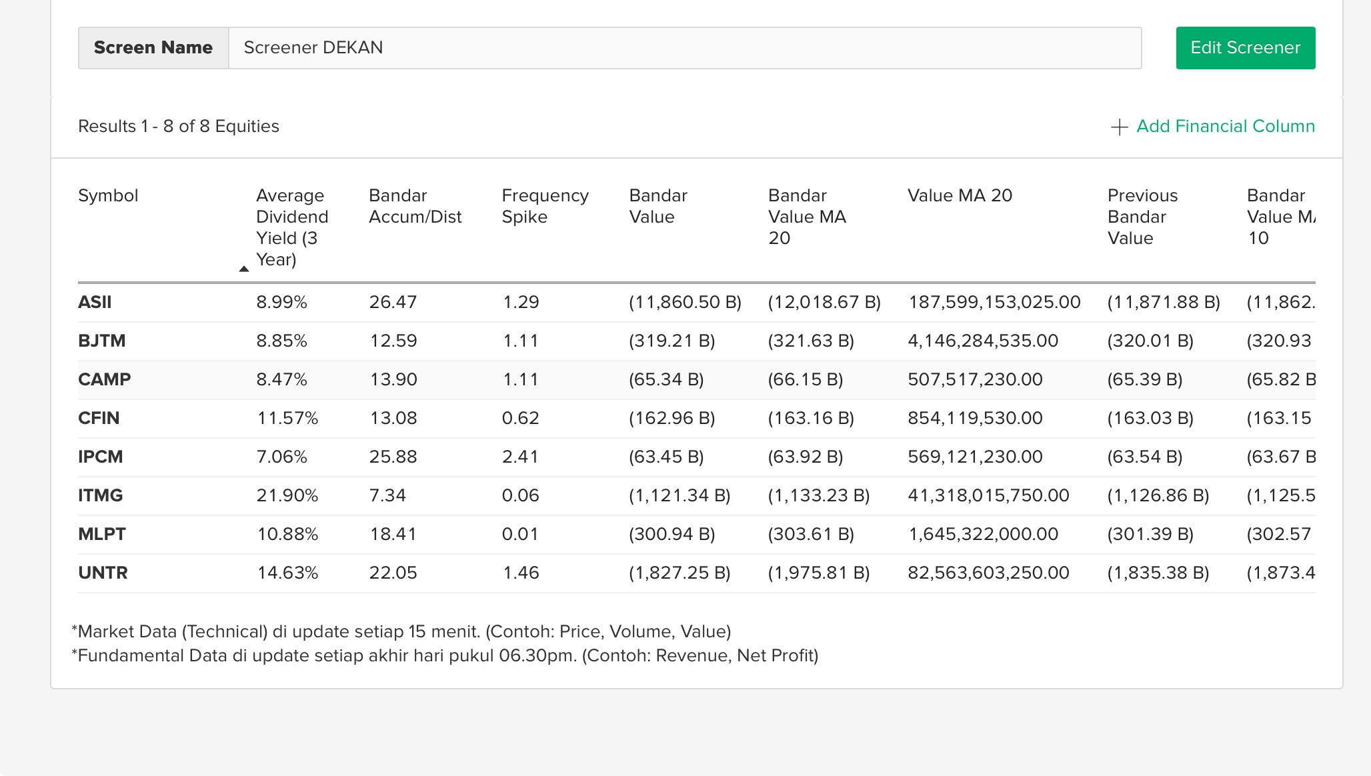The image size is (1371, 776).
Task: Click the Value MA 20 column header
Action: coord(960,195)
